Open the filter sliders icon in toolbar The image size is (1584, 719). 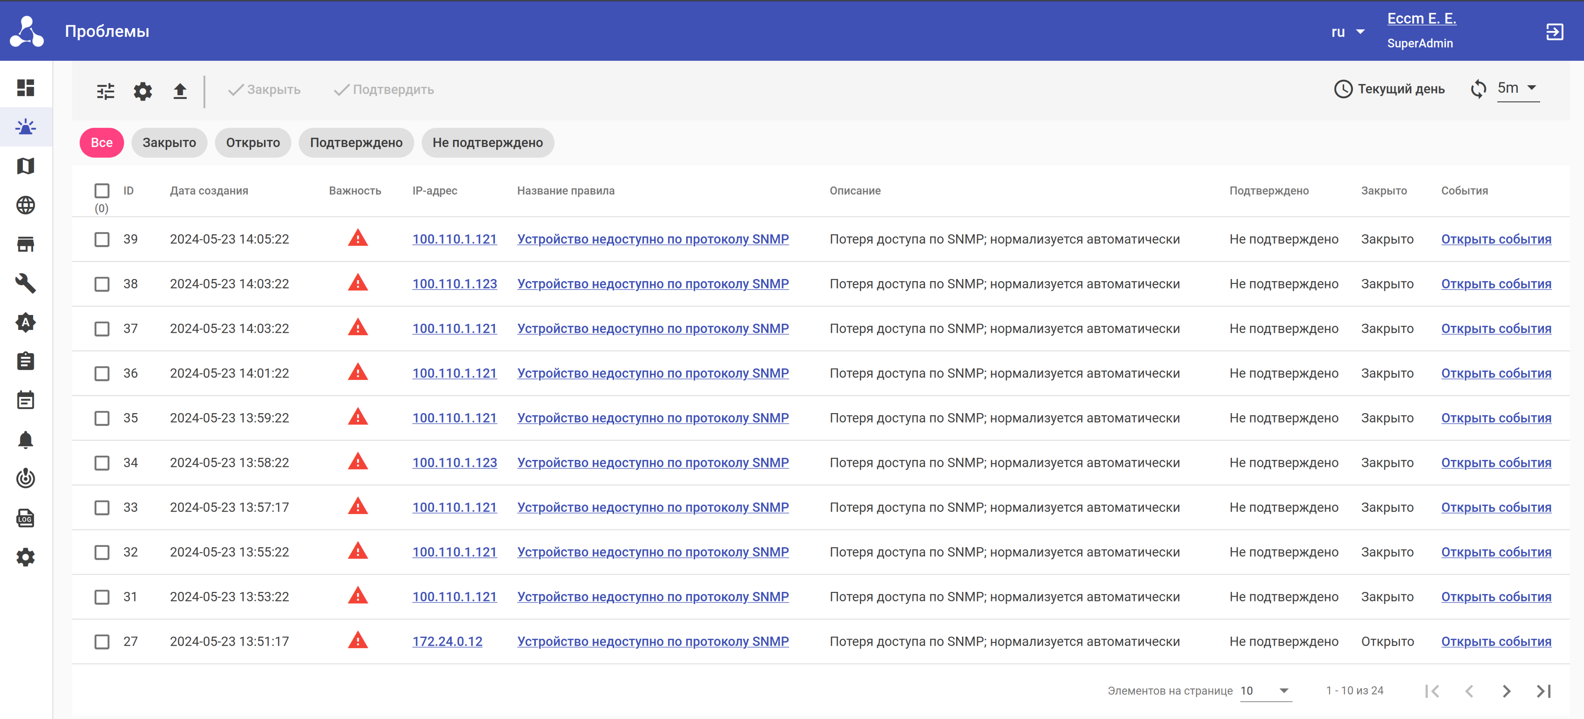[106, 91]
